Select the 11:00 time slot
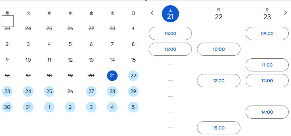Viewport: 291px width, 136px height. (x=267, y=65)
